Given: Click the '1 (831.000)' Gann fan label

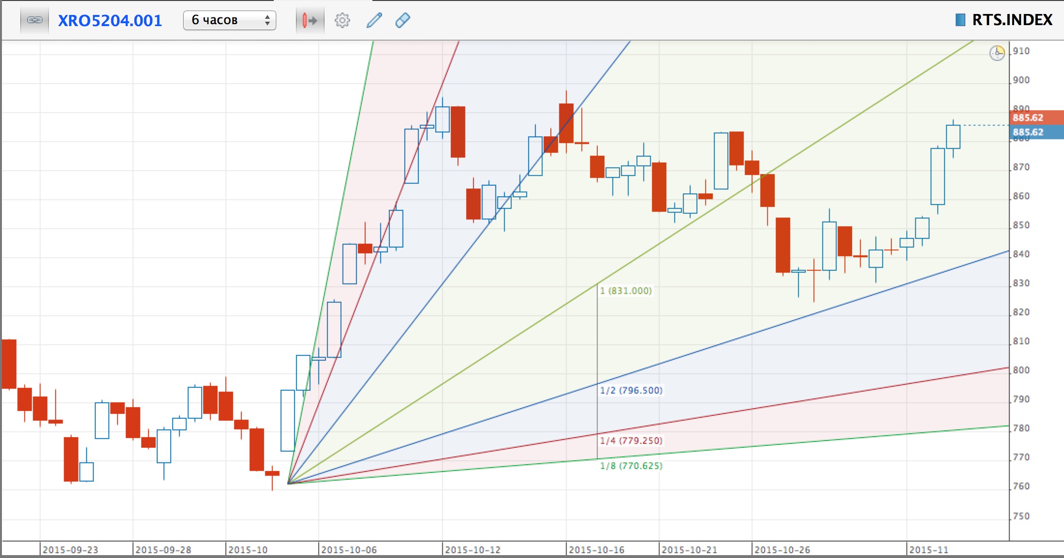Looking at the screenshot, I should 626,291.
